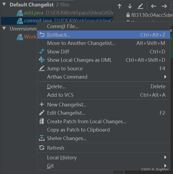Click the add.java file type icon
Screen dimensions: 173x174
[20, 13]
